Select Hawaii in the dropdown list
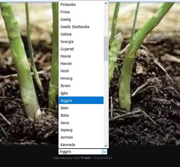The width and height of the screenshot is (180, 167). coord(81,64)
